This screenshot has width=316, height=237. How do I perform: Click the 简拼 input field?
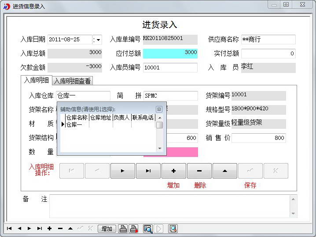[170, 96]
